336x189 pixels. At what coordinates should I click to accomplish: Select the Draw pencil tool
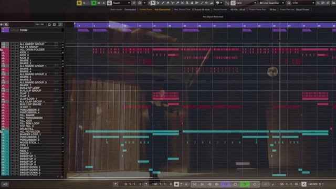[163, 3]
